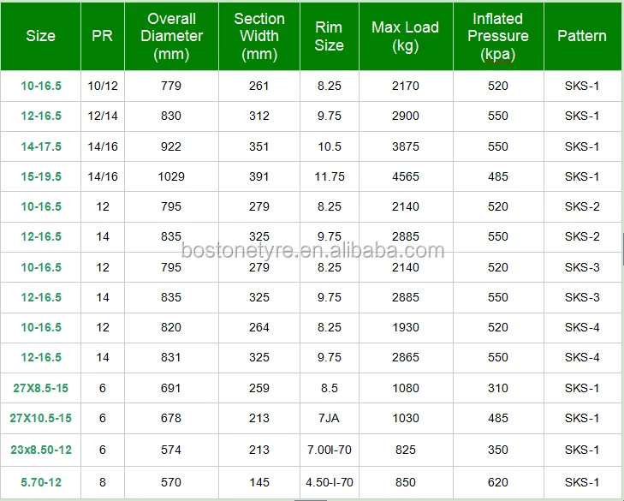Screen dimensions: 624x501
Task: Click the PR column header
Action: 103,36
